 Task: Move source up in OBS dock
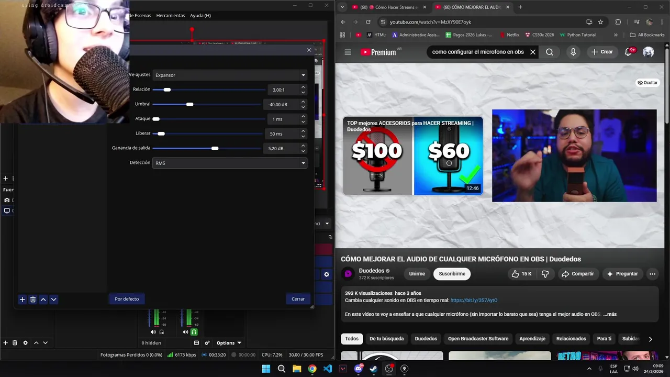pyautogui.click(x=36, y=343)
